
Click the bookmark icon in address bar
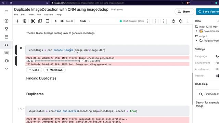click(x=47, y=3)
